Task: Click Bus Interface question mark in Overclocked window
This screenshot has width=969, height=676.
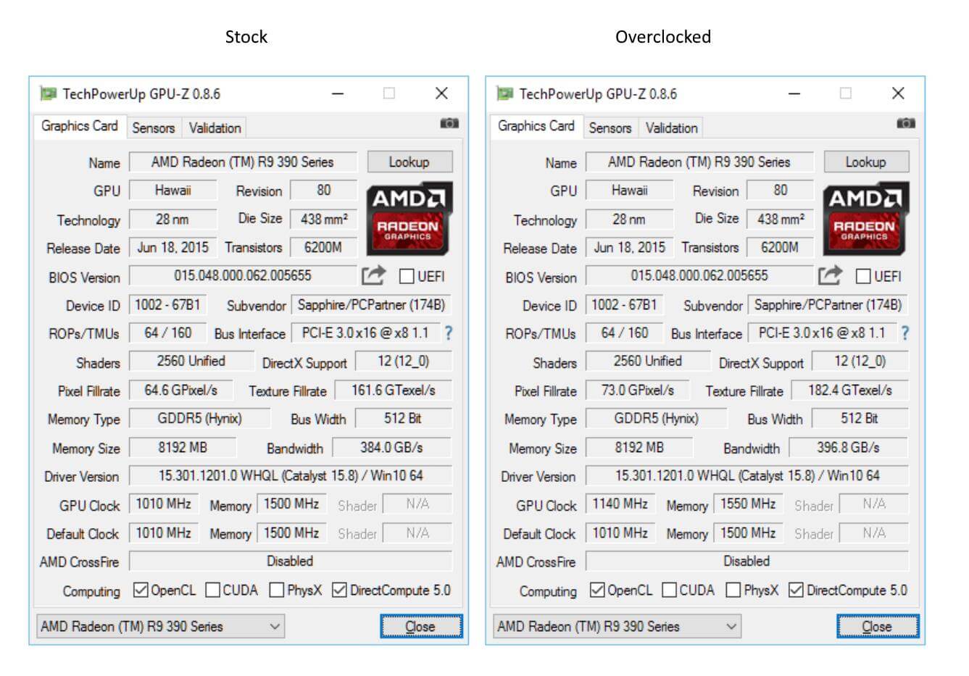Action: (905, 333)
